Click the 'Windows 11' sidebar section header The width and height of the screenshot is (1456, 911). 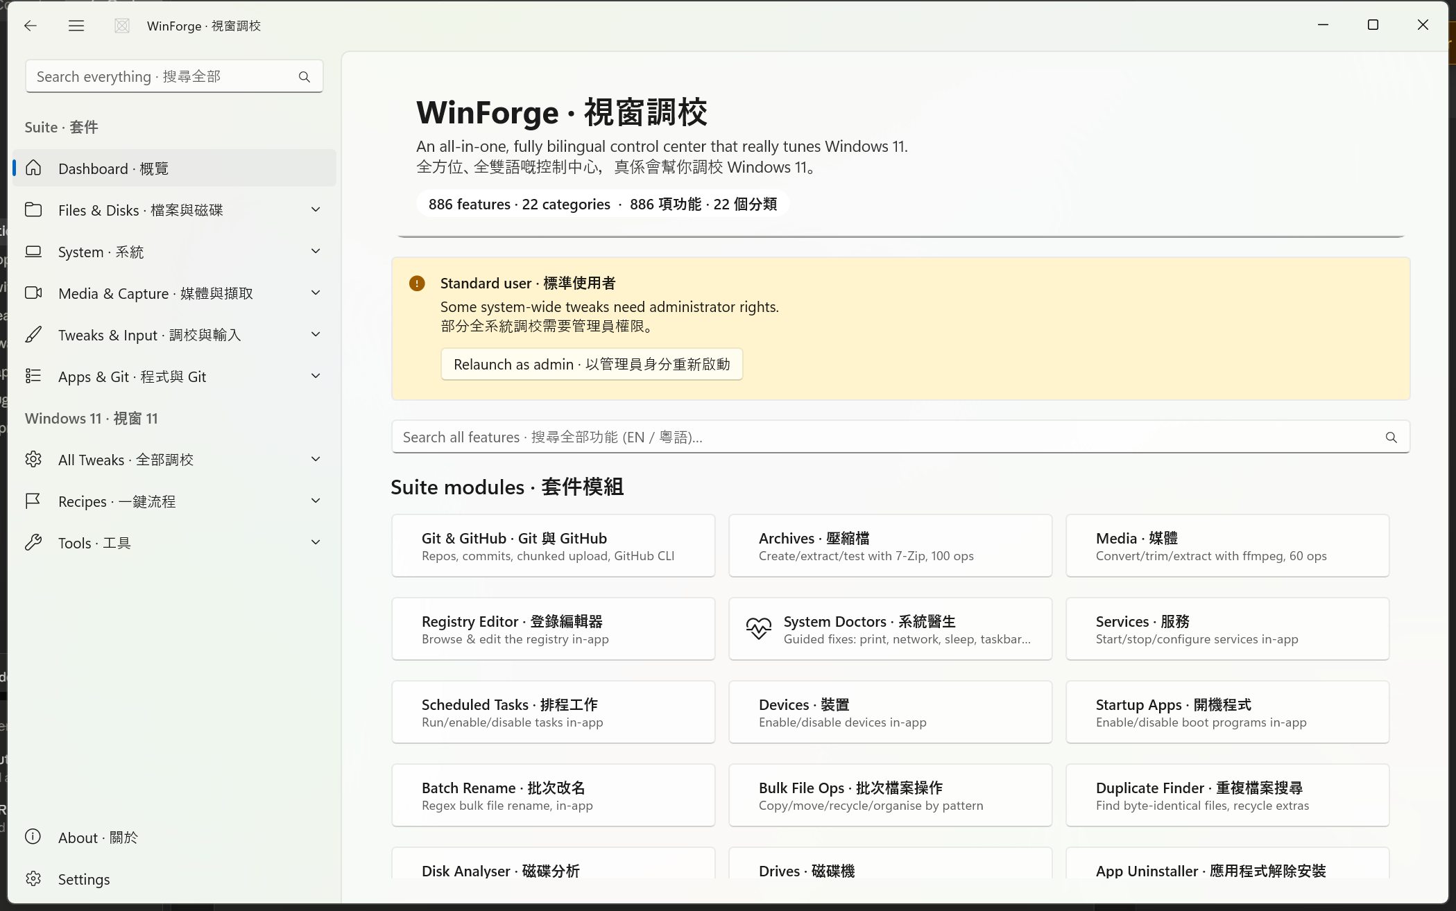point(92,419)
